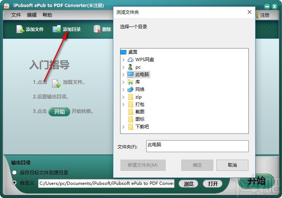Select 图标 folder name
Screen dimensions: 282x198
pos(140,119)
